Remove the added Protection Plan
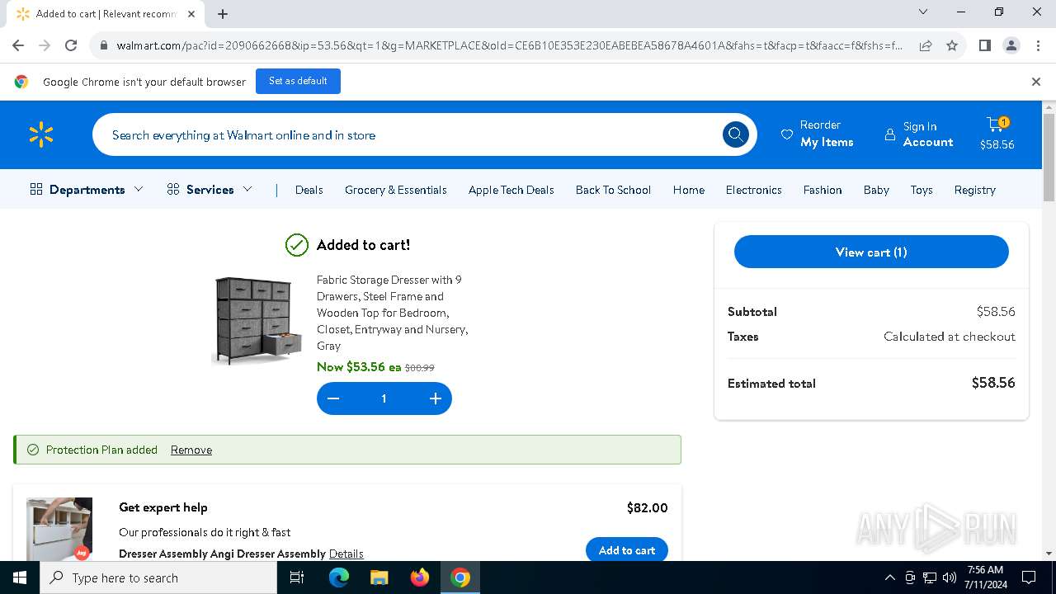Viewport: 1056px width, 594px height. click(x=191, y=450)
